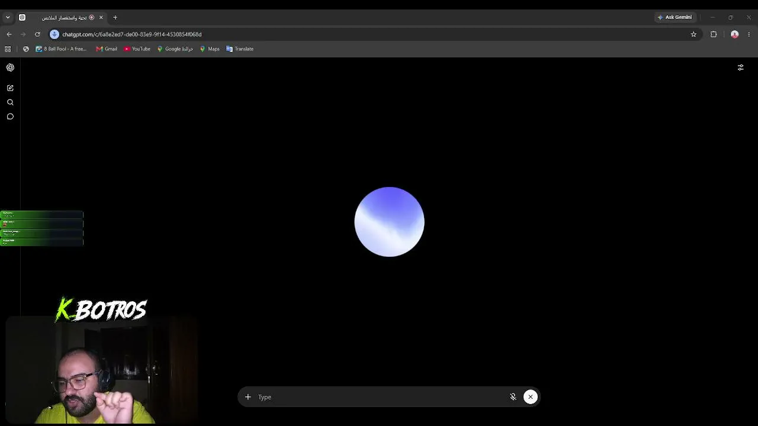Image resolution: width=758 pixels, height=426 pixels.
Task: Open the apps grid bookmark
Action: [x=8, y=49]
